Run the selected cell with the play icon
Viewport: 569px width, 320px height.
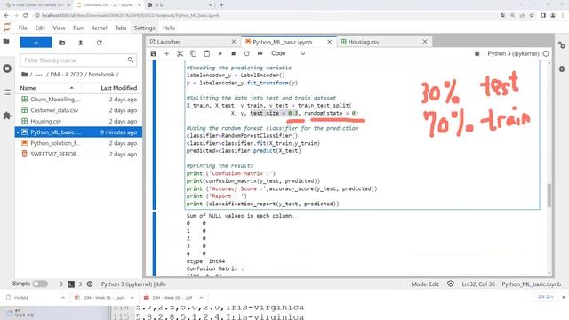(220, 53)
